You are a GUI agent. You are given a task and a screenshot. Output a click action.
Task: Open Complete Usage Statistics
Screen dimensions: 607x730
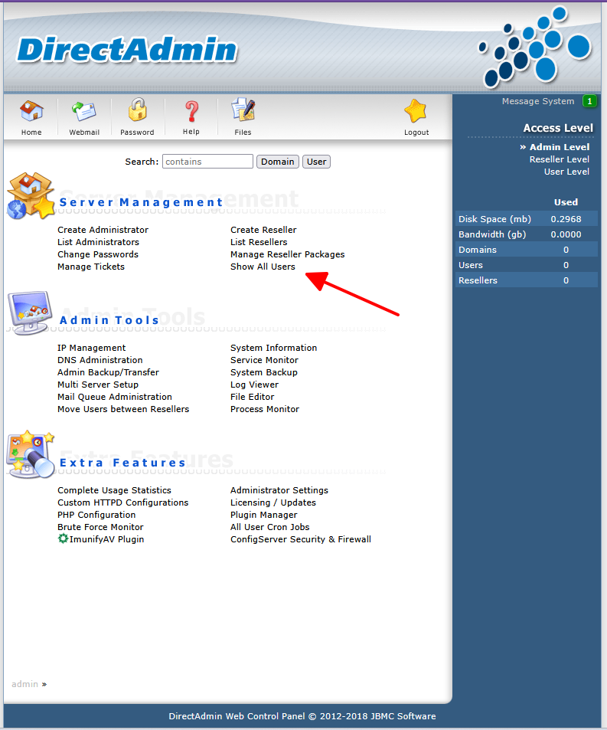point(114,490)
